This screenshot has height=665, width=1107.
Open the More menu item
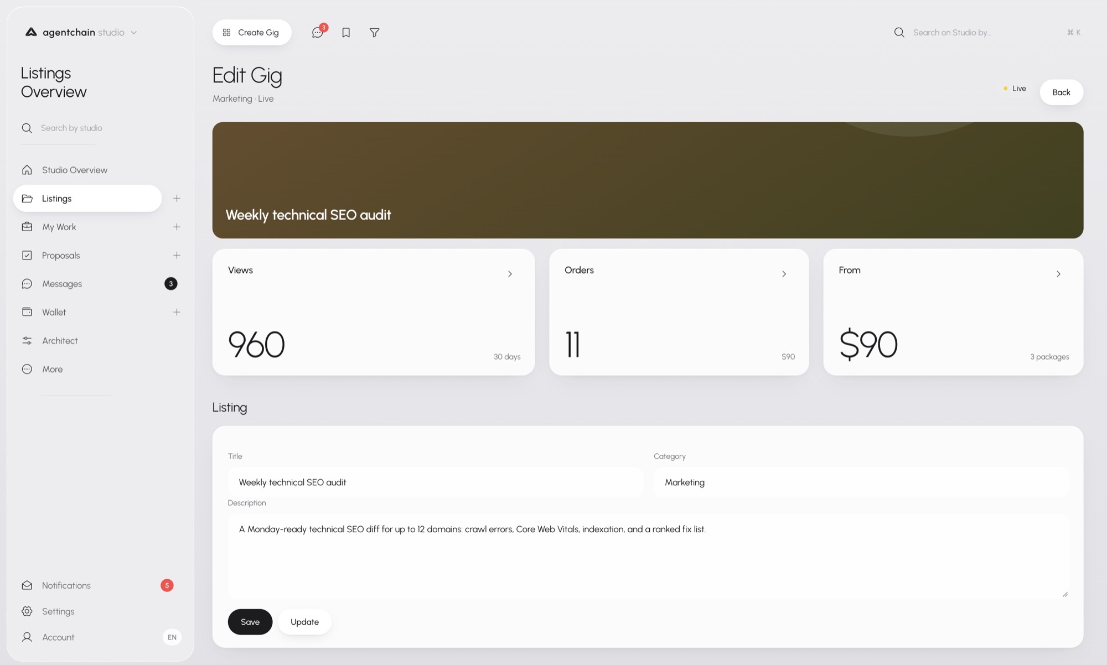(x=53, y=369)
